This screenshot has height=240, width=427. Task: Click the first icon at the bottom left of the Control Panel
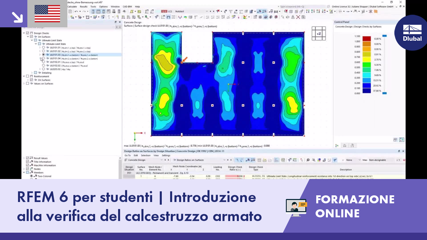pos(337,145)
